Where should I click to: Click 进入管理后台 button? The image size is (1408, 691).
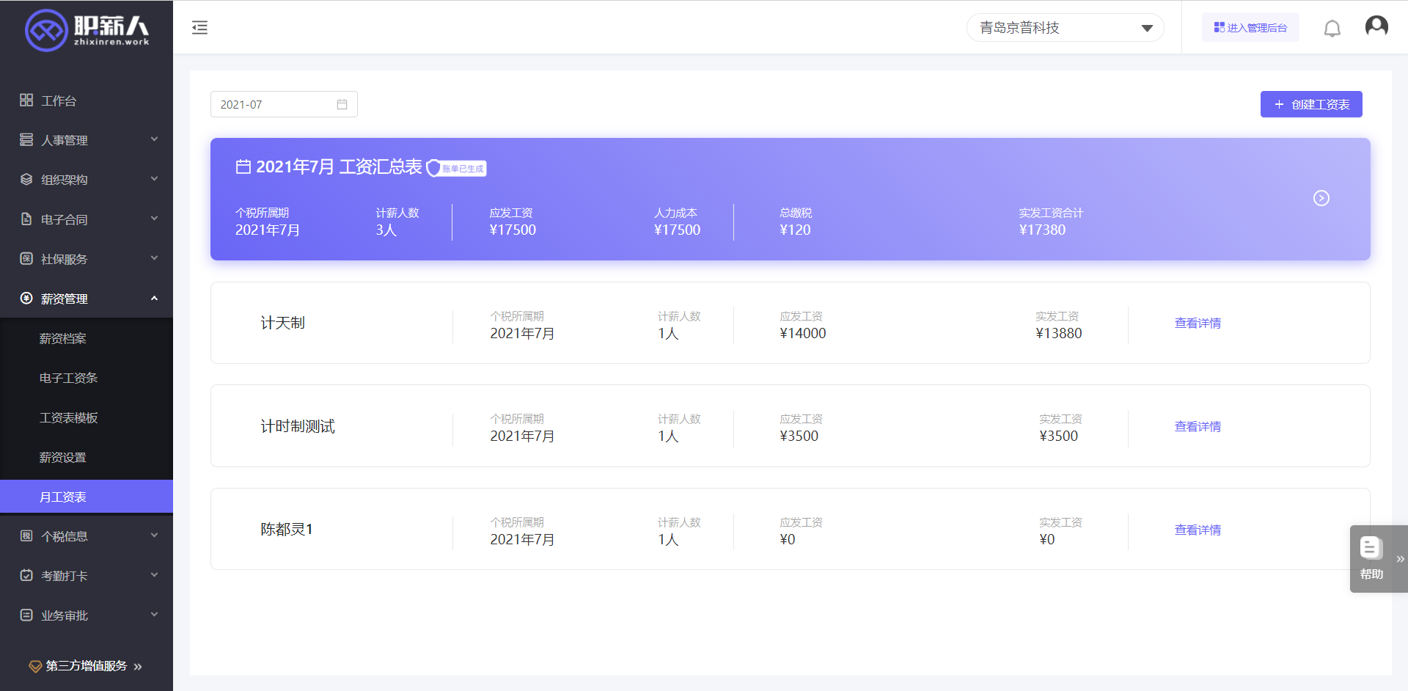(1250, 27)
